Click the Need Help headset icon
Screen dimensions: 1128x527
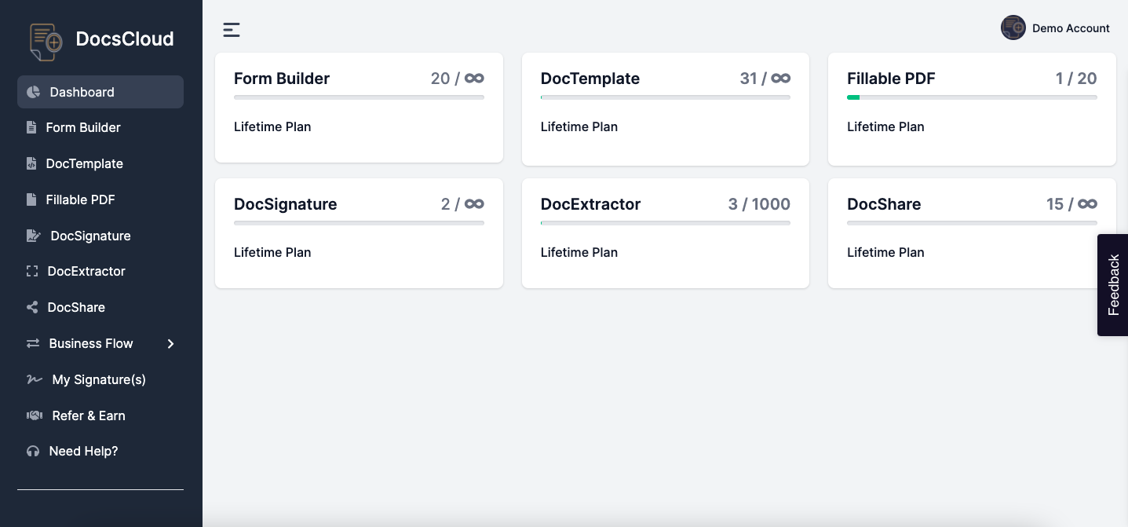click(x=33, y=451)
